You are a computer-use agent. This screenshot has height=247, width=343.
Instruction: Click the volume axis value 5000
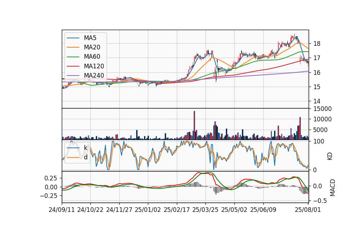click(320, 130)
